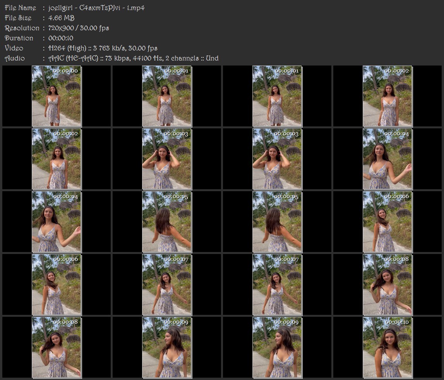Click the "File Name" label

click(21, 8)
